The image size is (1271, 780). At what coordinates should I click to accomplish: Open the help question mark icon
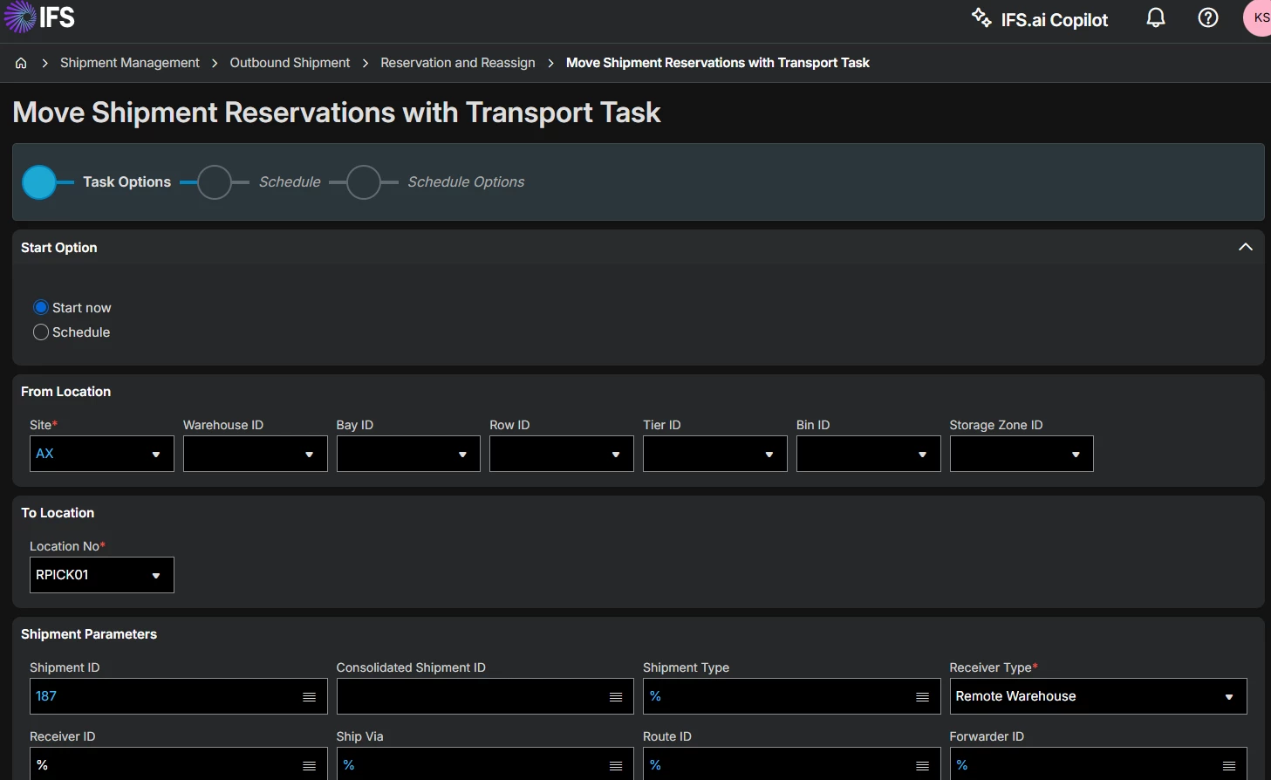pyautogui.click(x=1207, y=18)
